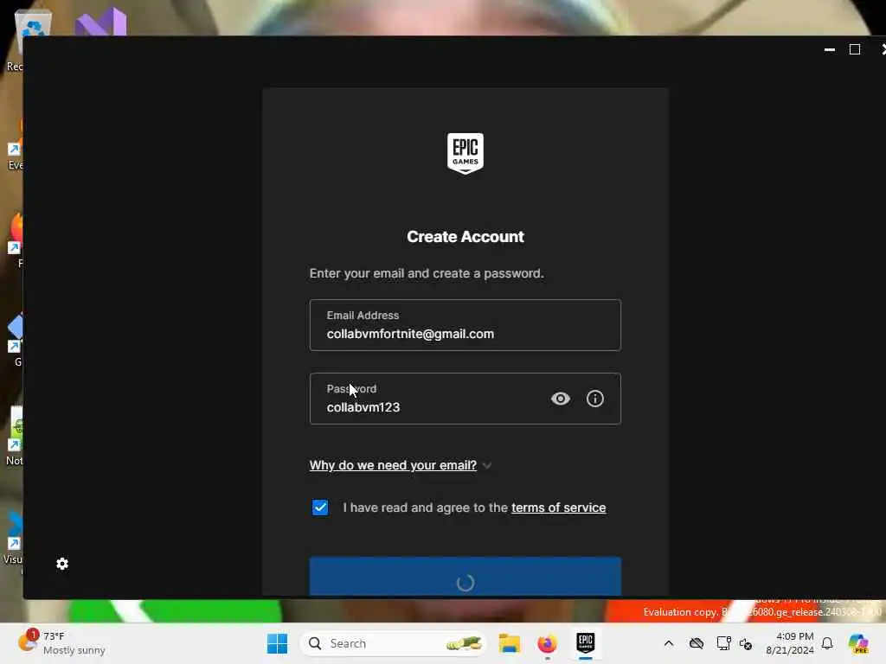
Task: Open the terms of service link
Action: pyautogui.click(x=558, y=508)
